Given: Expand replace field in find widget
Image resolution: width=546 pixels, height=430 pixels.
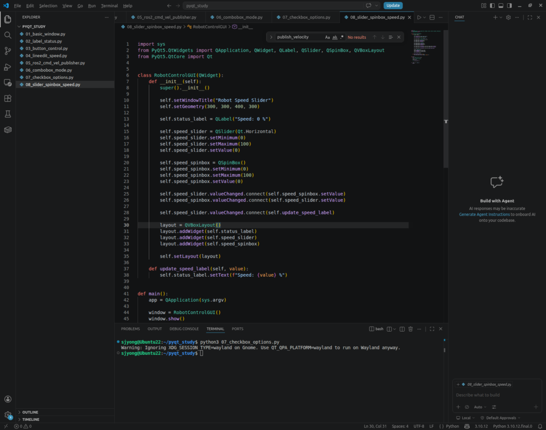Looking at the screenshot, I should tap(271, 37).
